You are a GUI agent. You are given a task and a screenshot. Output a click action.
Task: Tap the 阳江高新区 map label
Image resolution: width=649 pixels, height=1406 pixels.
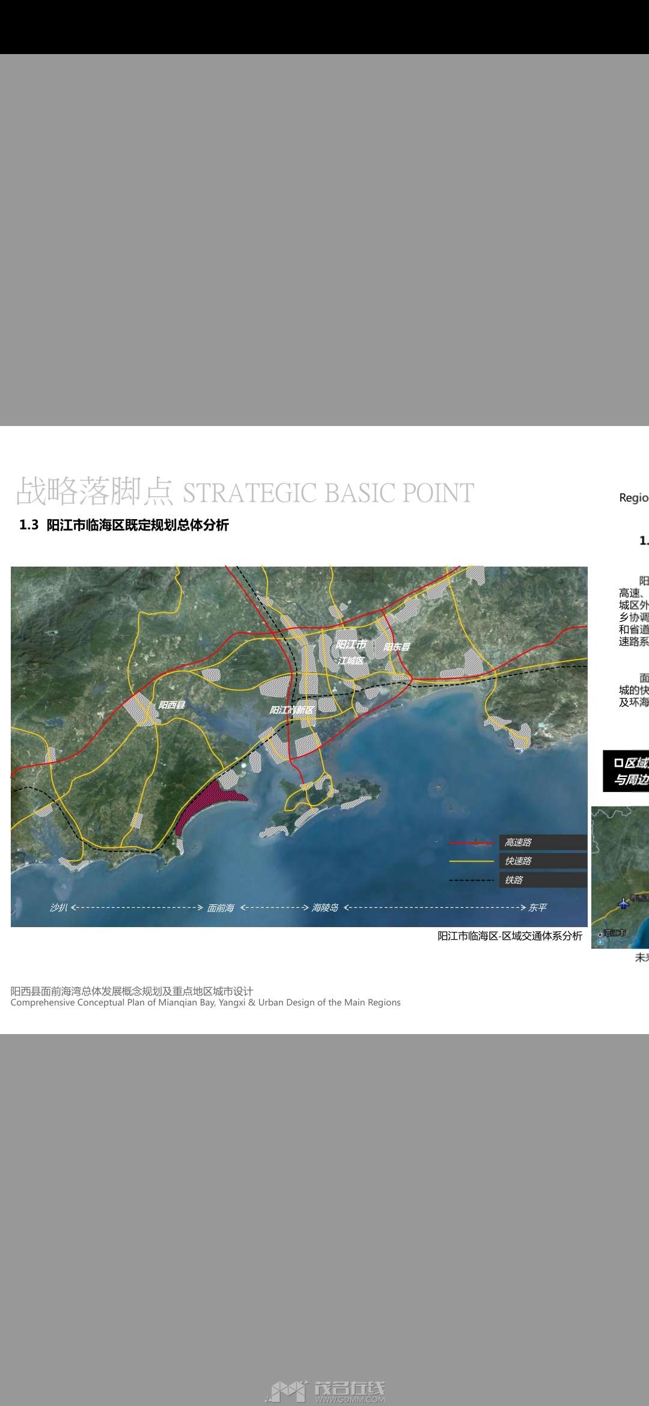click(x=291, y=710)
